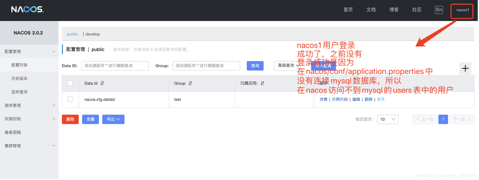
Task: Open the 导出 export dropdown
Action: (113, 119)
